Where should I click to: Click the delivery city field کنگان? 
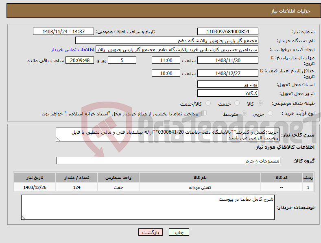[x=228, y=93]
